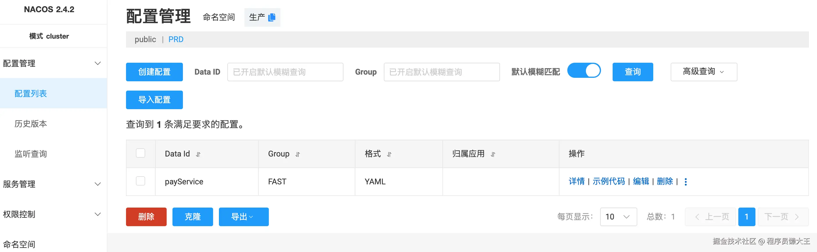The height and width of the screenshot is (252, 817).
Task: Click the Data ID search input field
Action: tap(285, 72)
